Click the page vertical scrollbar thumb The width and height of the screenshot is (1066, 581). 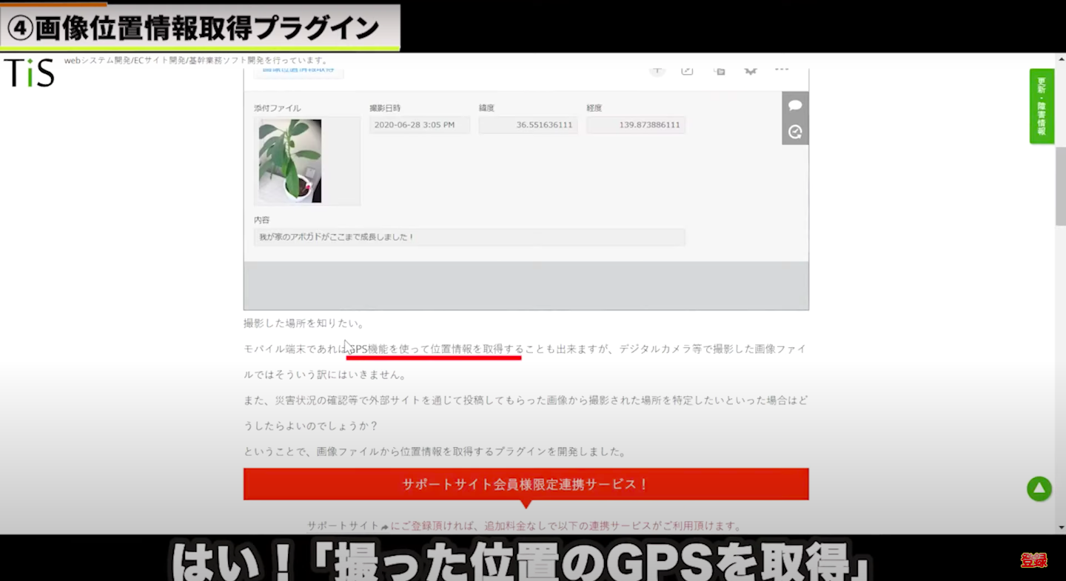tap(1060, 185)
